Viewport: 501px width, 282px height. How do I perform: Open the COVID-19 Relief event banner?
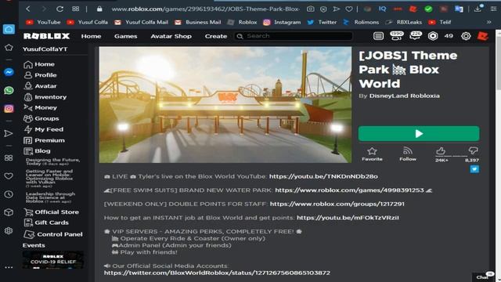[53, 259]
